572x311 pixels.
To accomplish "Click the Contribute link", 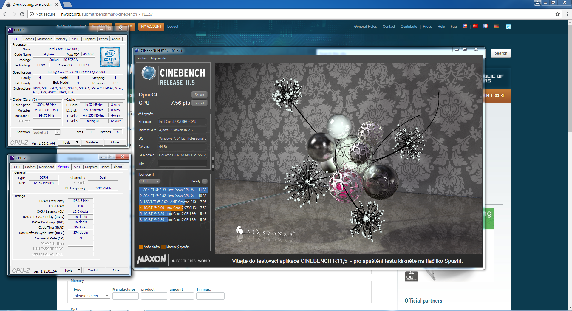I will point(409,27).
